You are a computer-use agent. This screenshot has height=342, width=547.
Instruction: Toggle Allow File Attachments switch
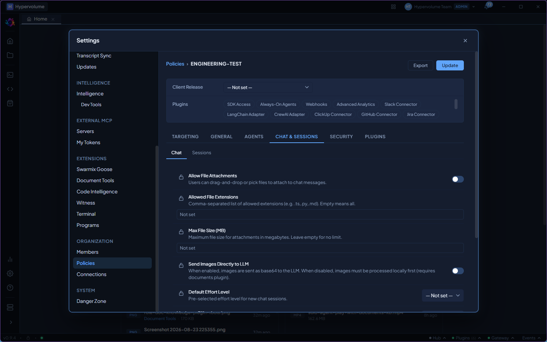click(x=458, y=179)
